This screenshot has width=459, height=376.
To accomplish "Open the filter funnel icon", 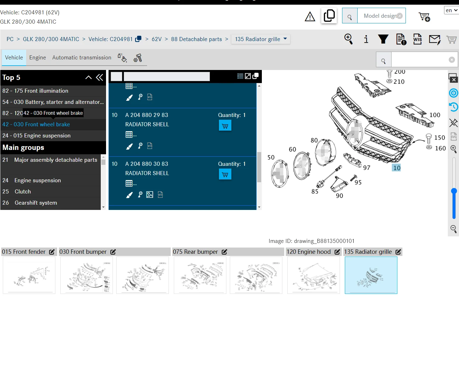I will click(x=383, y=39).
